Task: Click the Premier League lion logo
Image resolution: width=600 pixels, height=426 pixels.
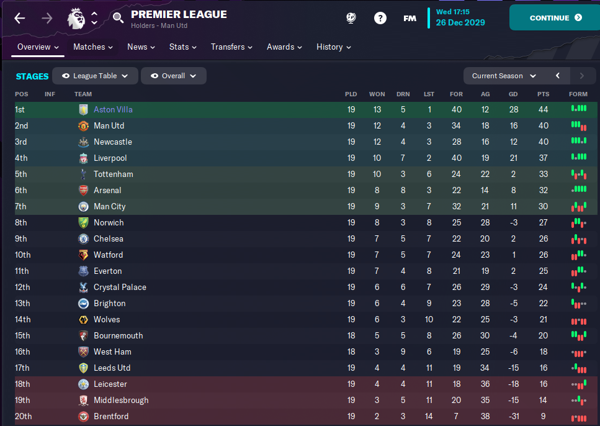Action: (75, 18)
